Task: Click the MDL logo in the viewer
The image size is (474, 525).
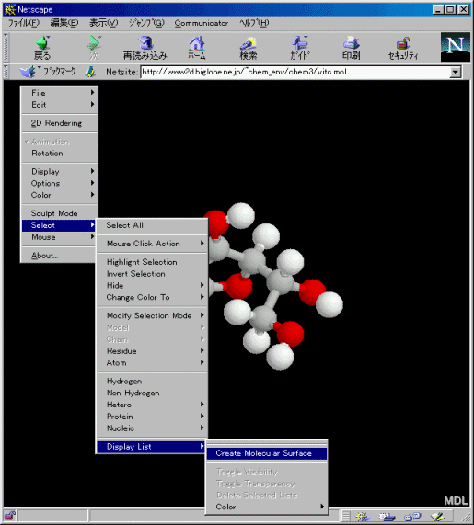Action: [x=456, y=500]
